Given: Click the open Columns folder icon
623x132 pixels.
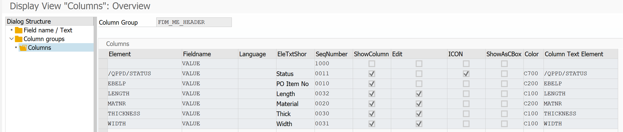Looking at the screenshot, I should click(23, 48).
